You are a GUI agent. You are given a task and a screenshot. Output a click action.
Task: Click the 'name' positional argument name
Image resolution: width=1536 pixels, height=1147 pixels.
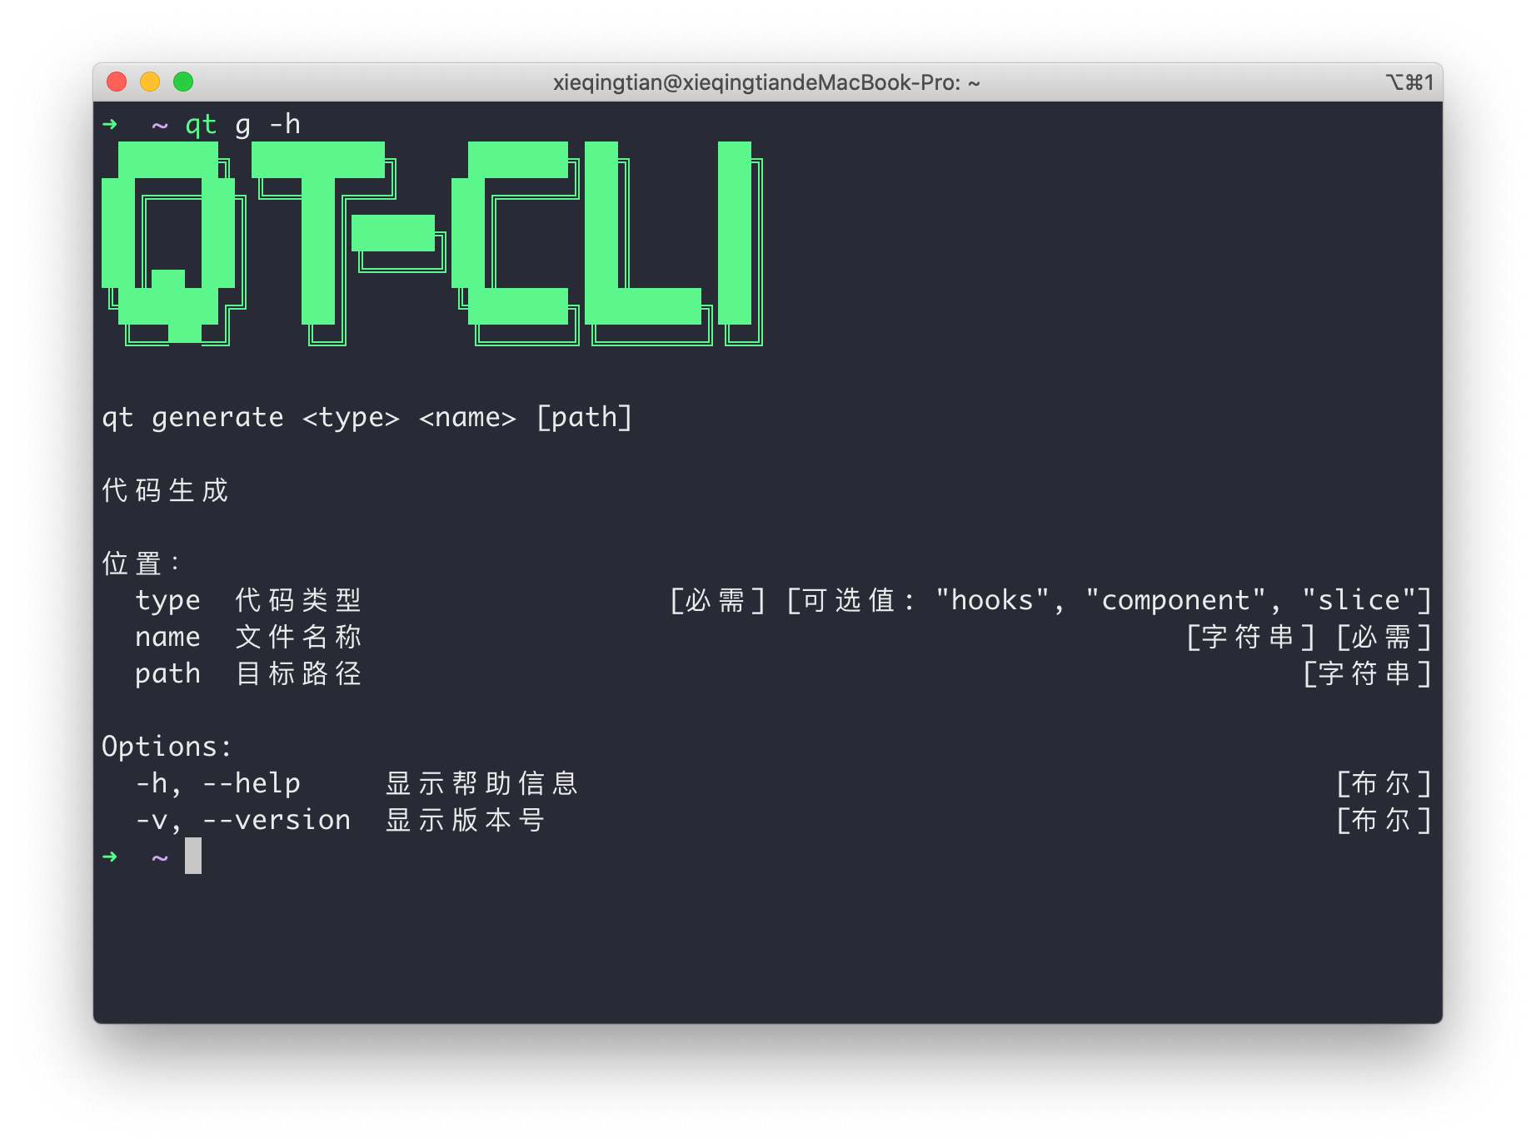click(x=167, y=637)
